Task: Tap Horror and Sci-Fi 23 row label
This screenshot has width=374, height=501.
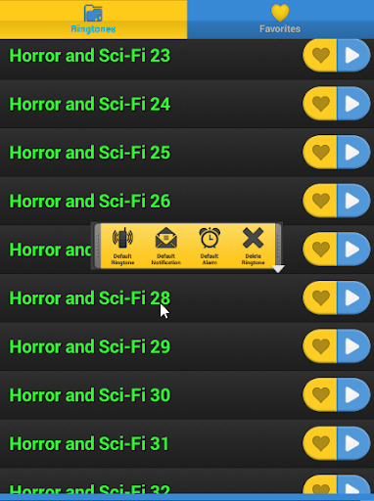Action: click(x=90, y=56)
